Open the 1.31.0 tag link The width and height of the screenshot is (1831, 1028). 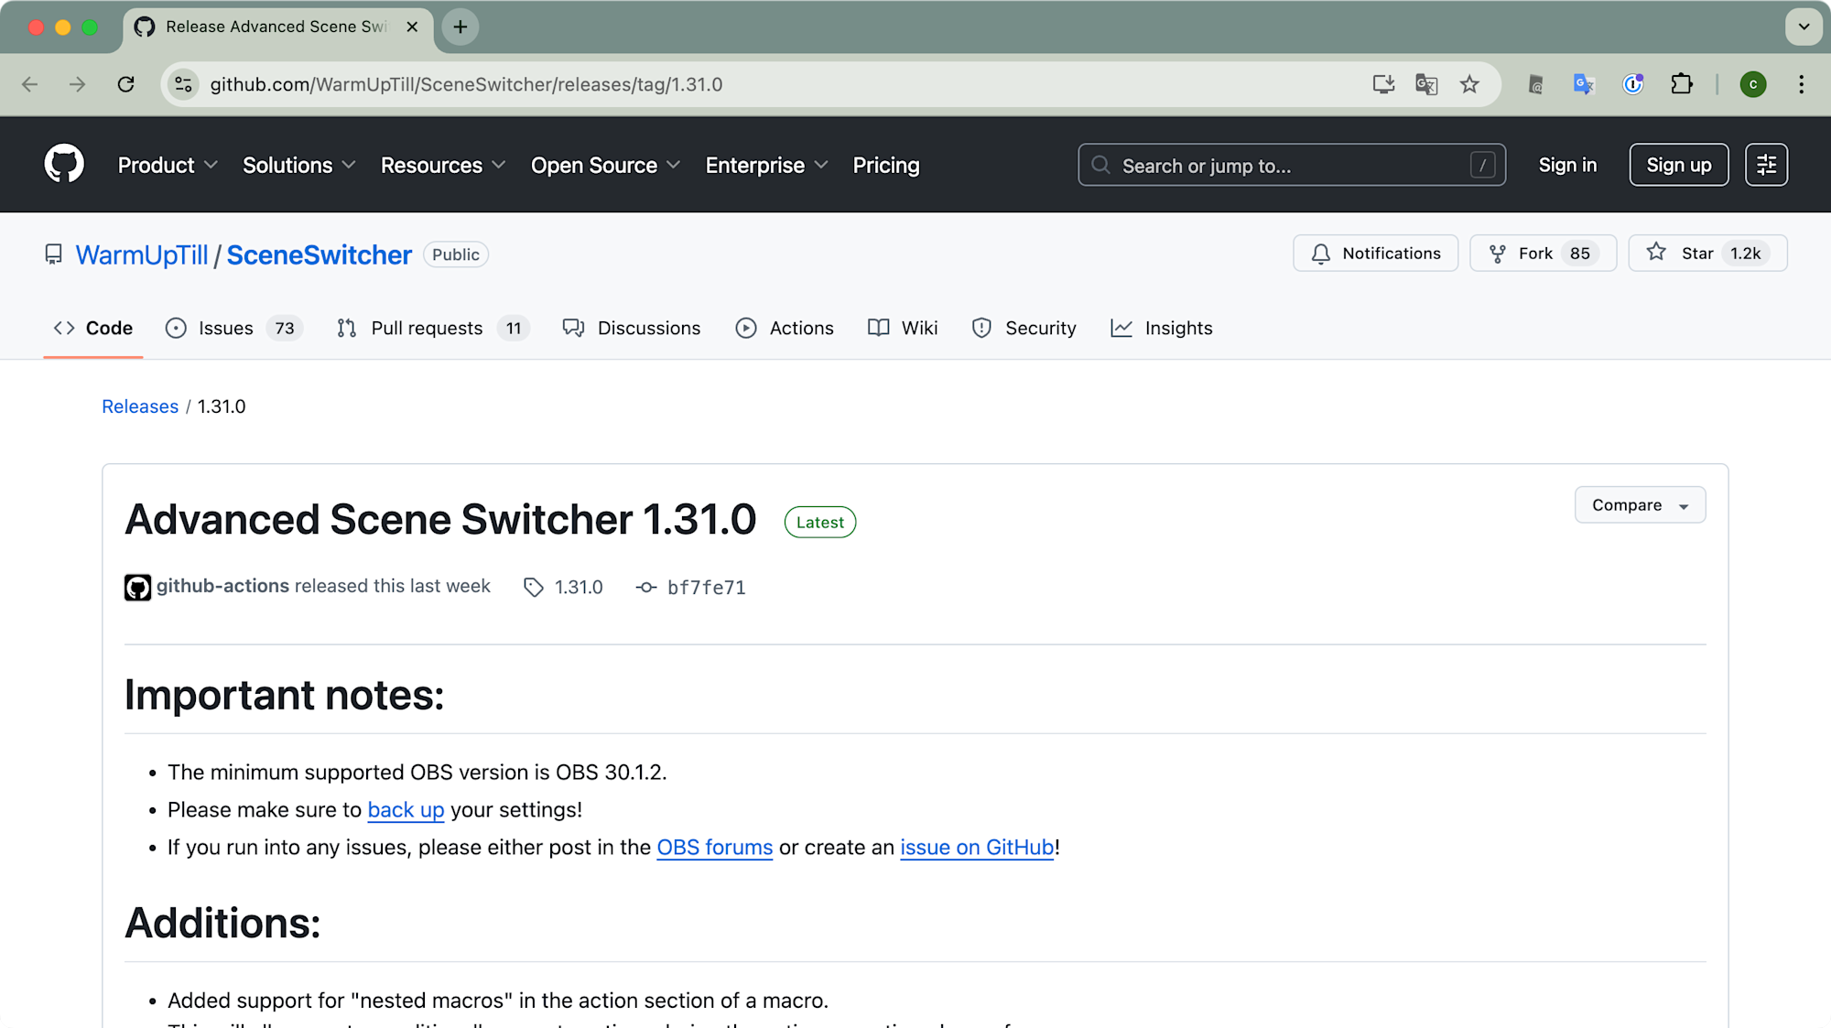[x=579, y=588]
